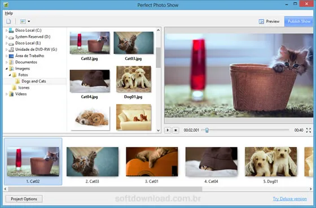The height and width of the screenshot is (208, 316).
Task: Select the Disco Local (C:) drive icon
Action: click(x=11, y=31)
